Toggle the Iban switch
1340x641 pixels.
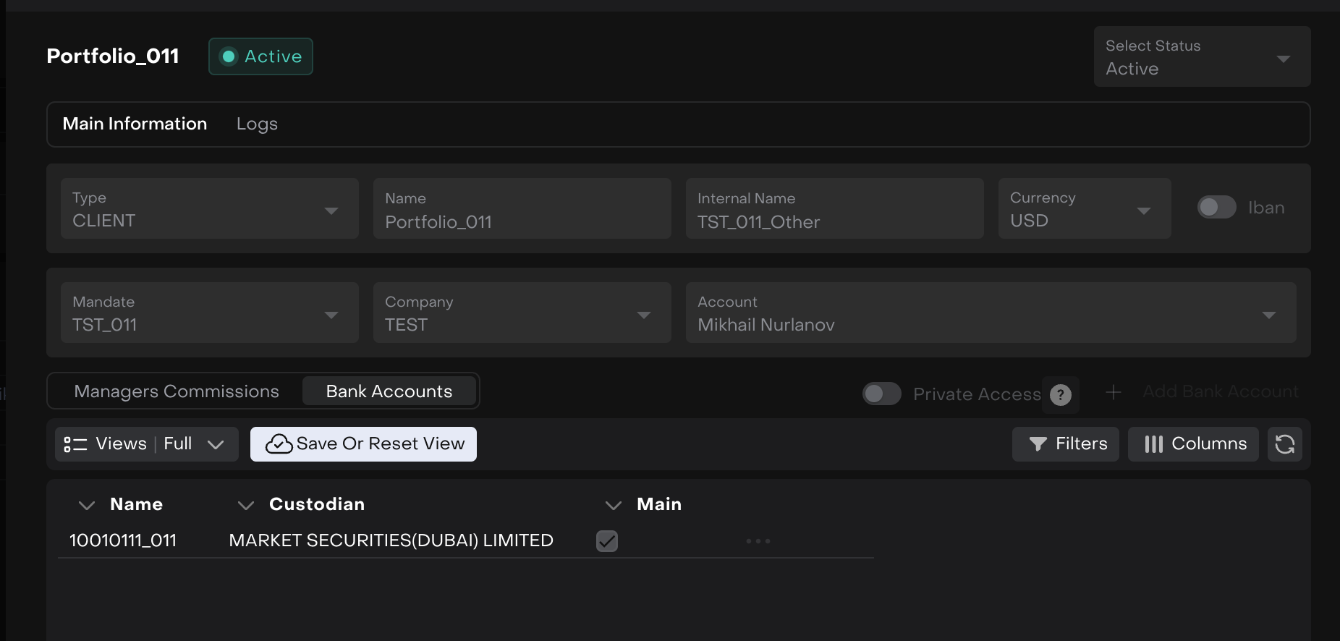(x=1216, y=208)
